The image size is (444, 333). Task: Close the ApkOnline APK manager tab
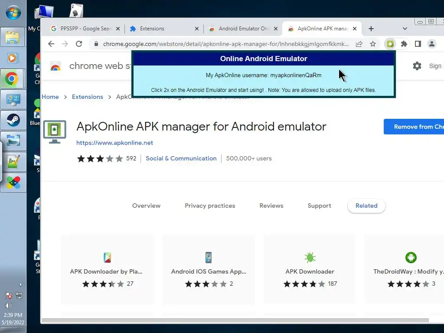coord(355,29)
